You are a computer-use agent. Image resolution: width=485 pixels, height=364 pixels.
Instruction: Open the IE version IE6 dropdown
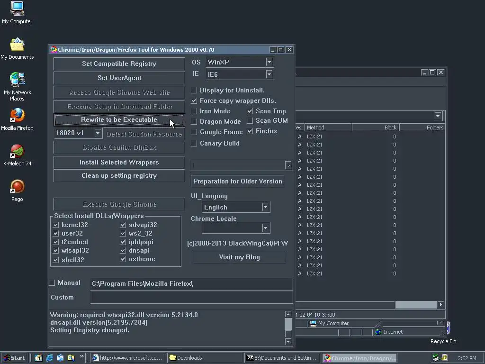click(269, 74)
